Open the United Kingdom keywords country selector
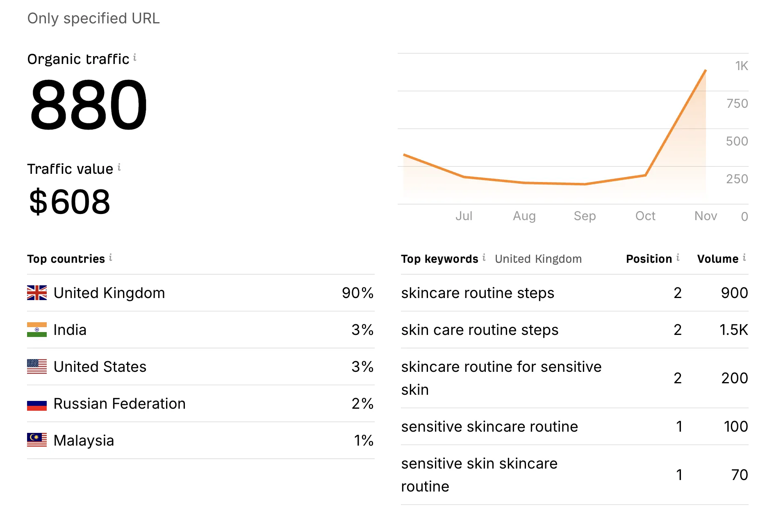This screenshot has height=528, width=774. [x=538, y=259]
